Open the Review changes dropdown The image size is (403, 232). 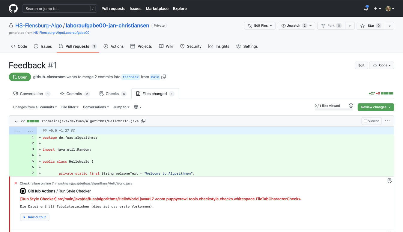(x=375, y=107)
